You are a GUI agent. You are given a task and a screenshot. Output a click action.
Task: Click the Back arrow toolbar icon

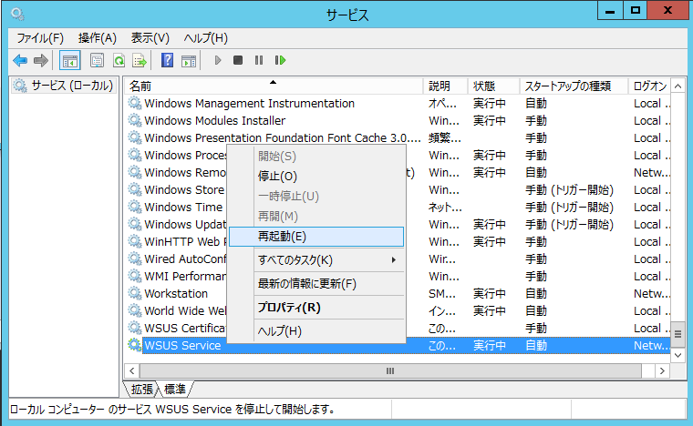tap(20, 60)
